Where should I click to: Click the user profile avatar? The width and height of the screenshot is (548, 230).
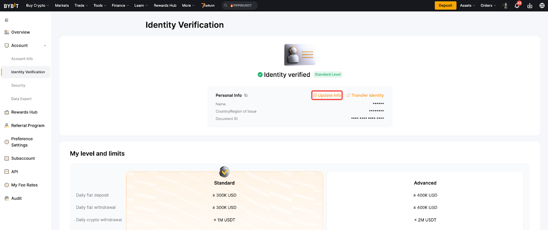pyautogui.click(x=505, y=5)
